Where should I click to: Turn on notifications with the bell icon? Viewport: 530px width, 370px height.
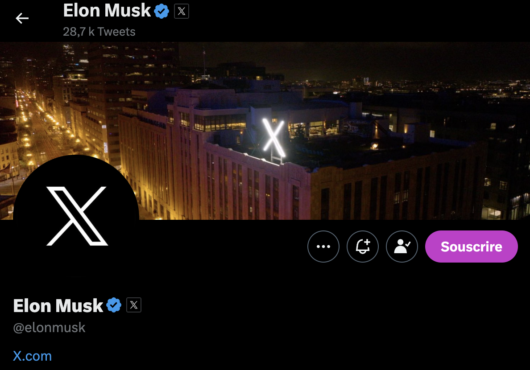362,247
